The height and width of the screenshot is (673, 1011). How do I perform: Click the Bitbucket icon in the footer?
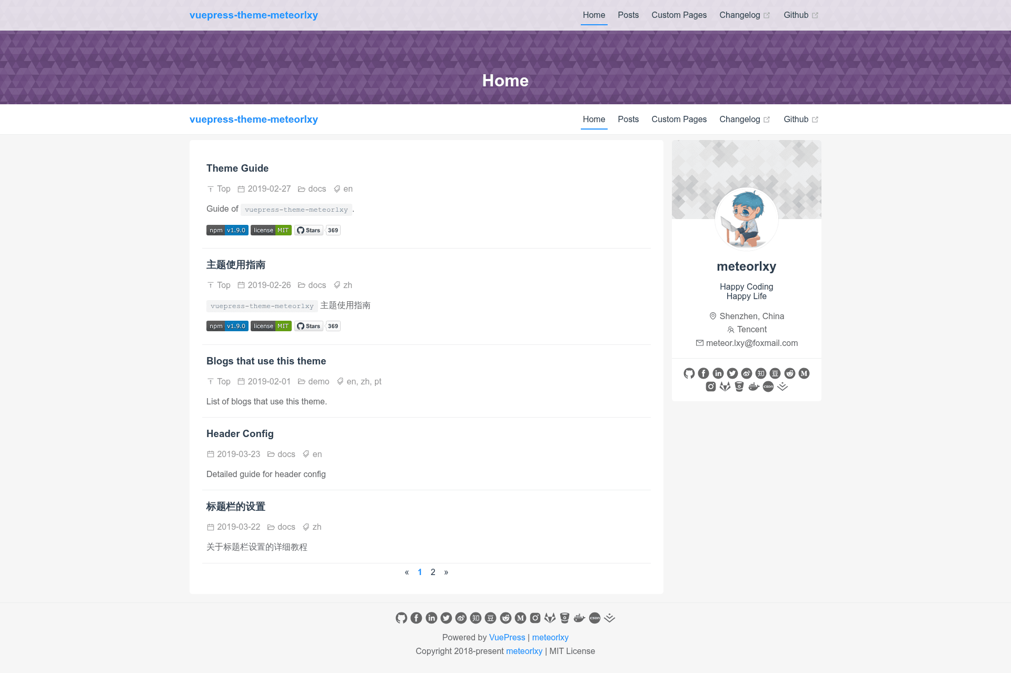565,618
